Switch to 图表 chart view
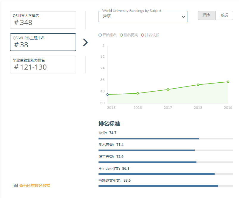The image size is (239, 198). (x=207, y=15)
